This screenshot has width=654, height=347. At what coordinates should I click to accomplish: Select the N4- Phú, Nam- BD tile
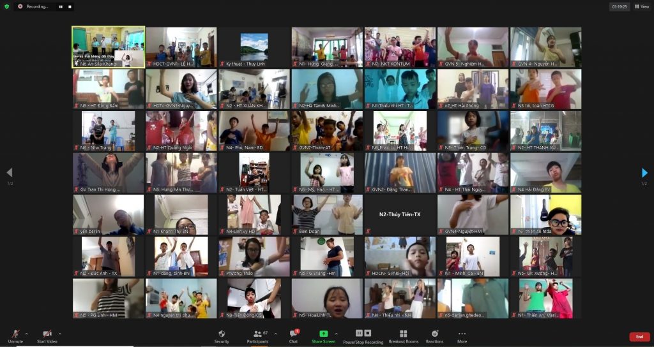pos(254,131)
